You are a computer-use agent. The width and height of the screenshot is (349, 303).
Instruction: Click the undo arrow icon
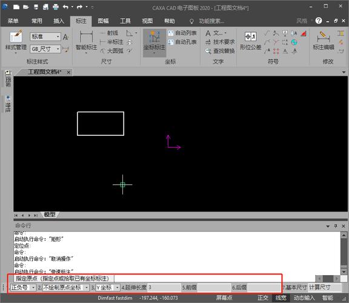[x=65, y=7]
